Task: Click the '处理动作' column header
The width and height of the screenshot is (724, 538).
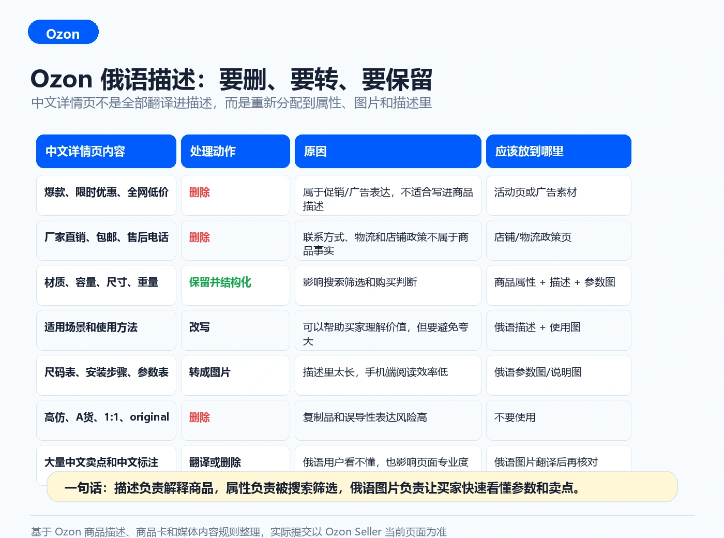Action: (235, 151)
